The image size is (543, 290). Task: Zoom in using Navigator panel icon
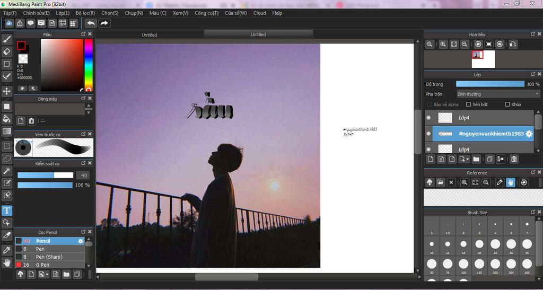tap(443, 45)
